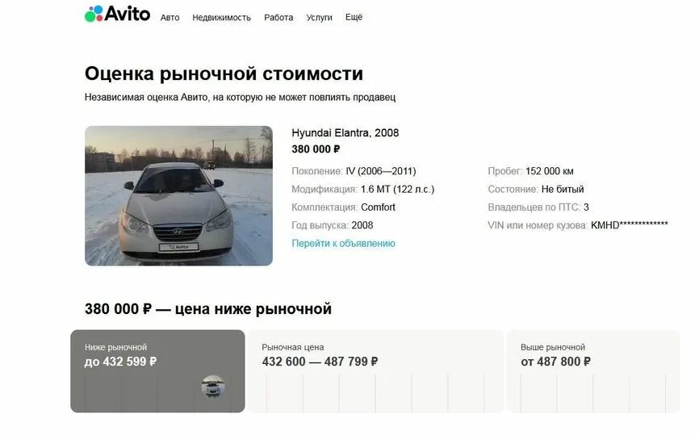Follow the Перейти к объявлению link
The width and height of the screenshot is (699, 435).
click(343, 244)
